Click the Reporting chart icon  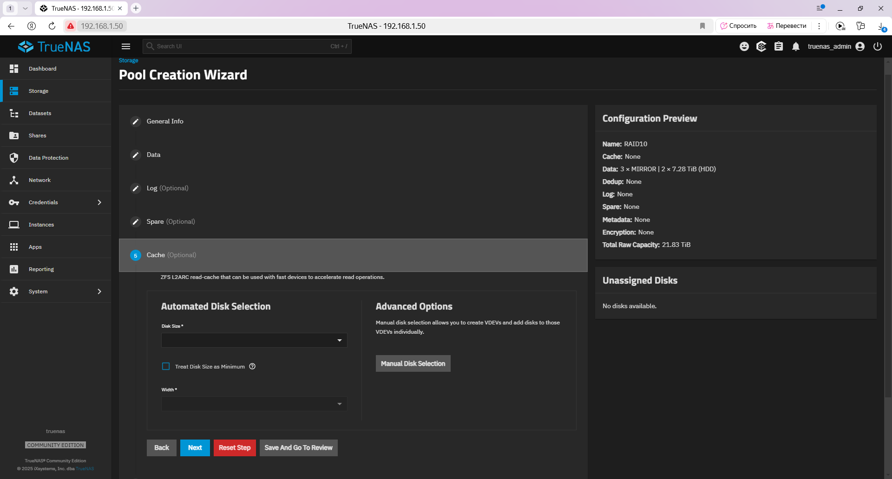[x=14, y=269]
